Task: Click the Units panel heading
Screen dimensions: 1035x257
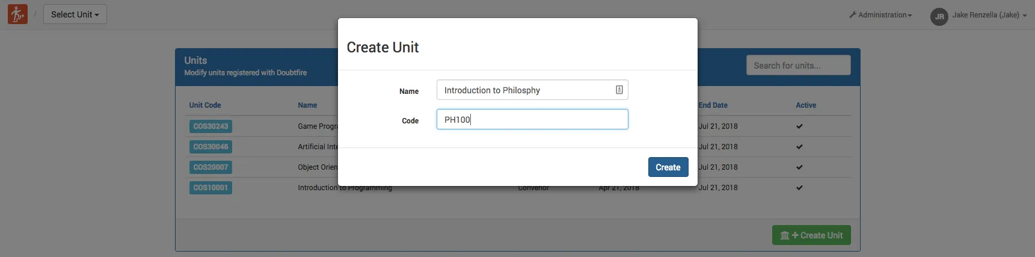Action: point(195,60)
